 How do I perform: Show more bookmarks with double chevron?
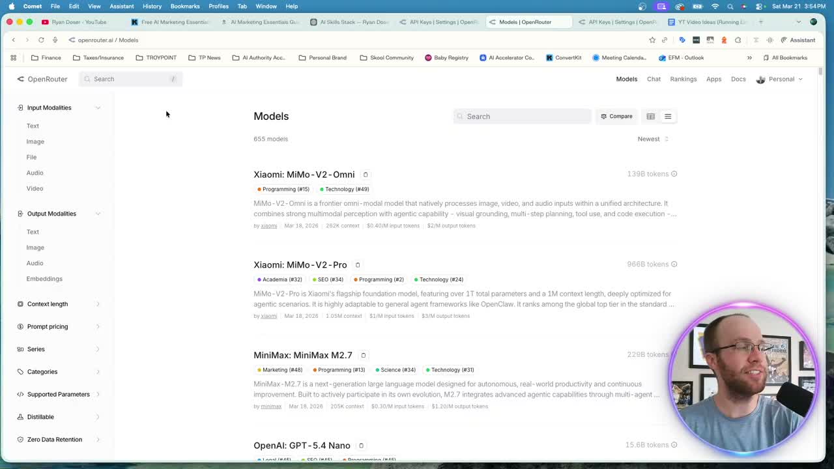(x=749, y=57)
